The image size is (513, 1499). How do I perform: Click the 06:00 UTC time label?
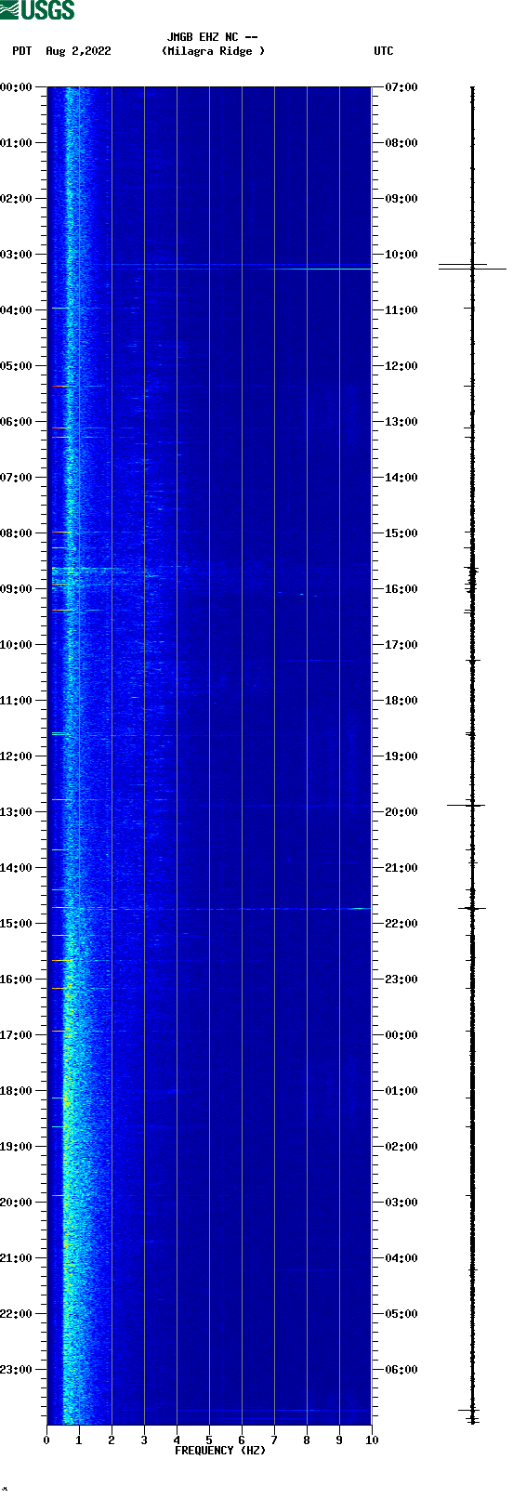coord(401,1370)
